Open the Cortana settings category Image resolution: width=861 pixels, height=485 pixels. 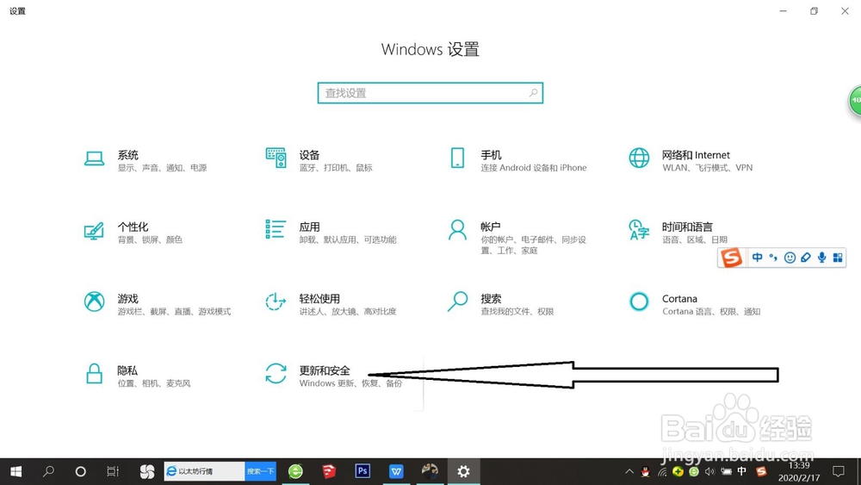point(694,304)
